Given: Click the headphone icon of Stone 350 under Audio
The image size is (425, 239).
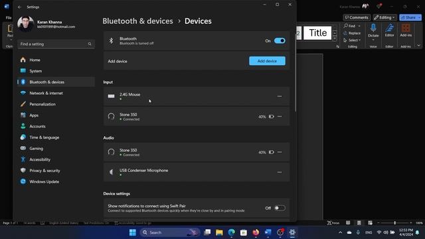Looking at the screenshot, I should point(111,152).
